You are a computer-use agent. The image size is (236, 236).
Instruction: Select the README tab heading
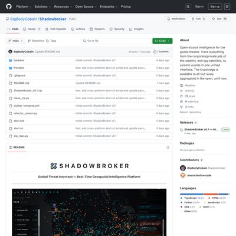[17, 147]
